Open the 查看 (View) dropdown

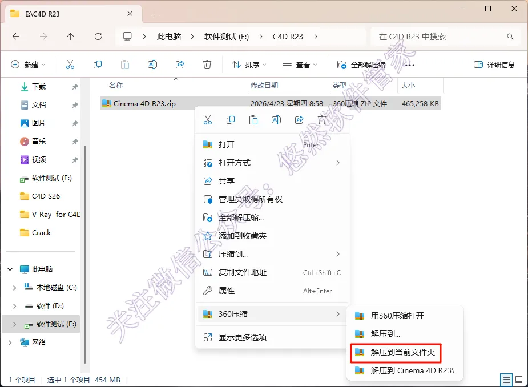[300, 64]
